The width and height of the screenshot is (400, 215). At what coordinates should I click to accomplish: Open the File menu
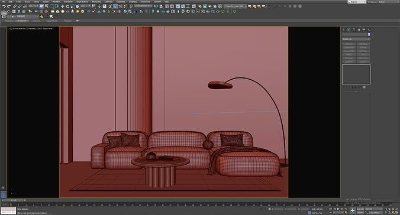click(3, 2)
